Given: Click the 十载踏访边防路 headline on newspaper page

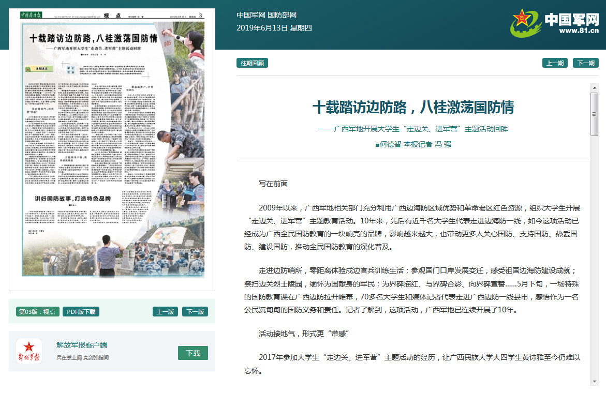Looking at the screenshot, I should (93, 38).
